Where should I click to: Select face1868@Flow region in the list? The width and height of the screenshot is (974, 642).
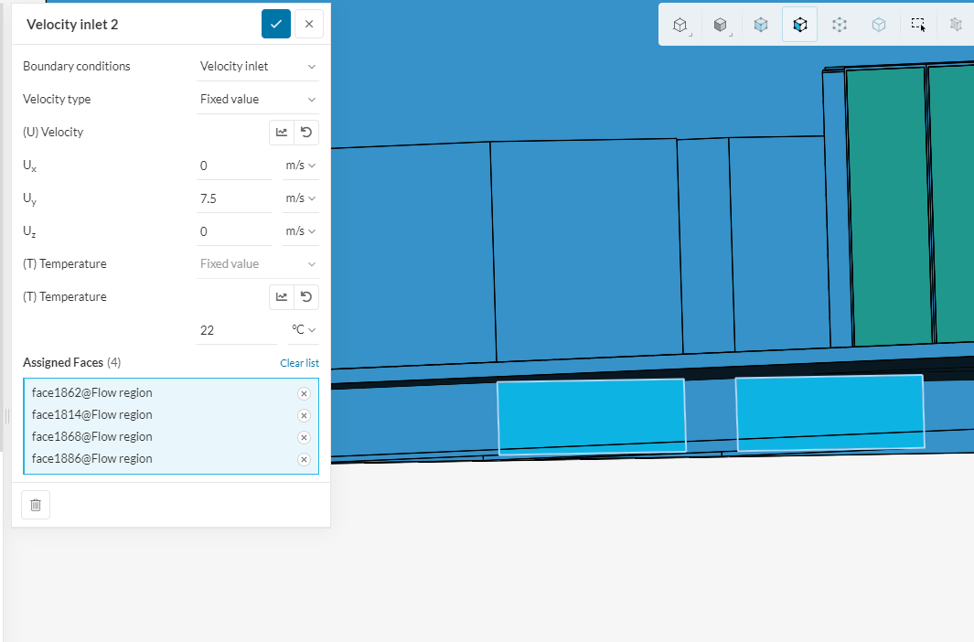coord(92,437)
